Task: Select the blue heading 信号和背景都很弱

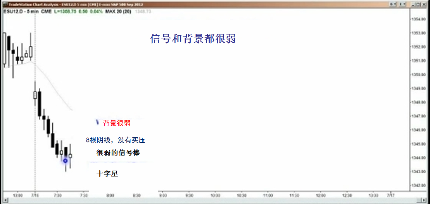Action: [x=193, y=39]
